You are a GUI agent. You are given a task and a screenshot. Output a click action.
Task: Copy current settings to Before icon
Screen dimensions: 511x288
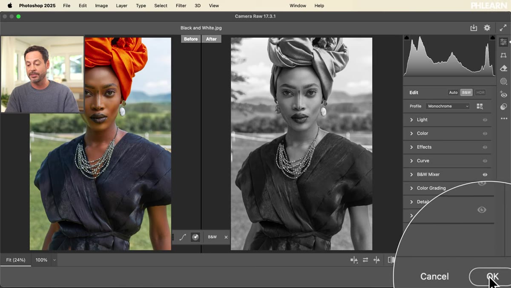coord(376,260)
